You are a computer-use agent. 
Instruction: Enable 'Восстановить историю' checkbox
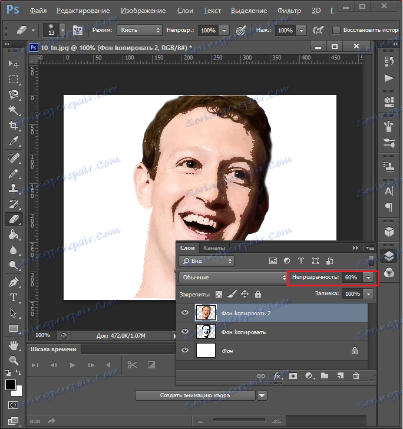(336, 30)
